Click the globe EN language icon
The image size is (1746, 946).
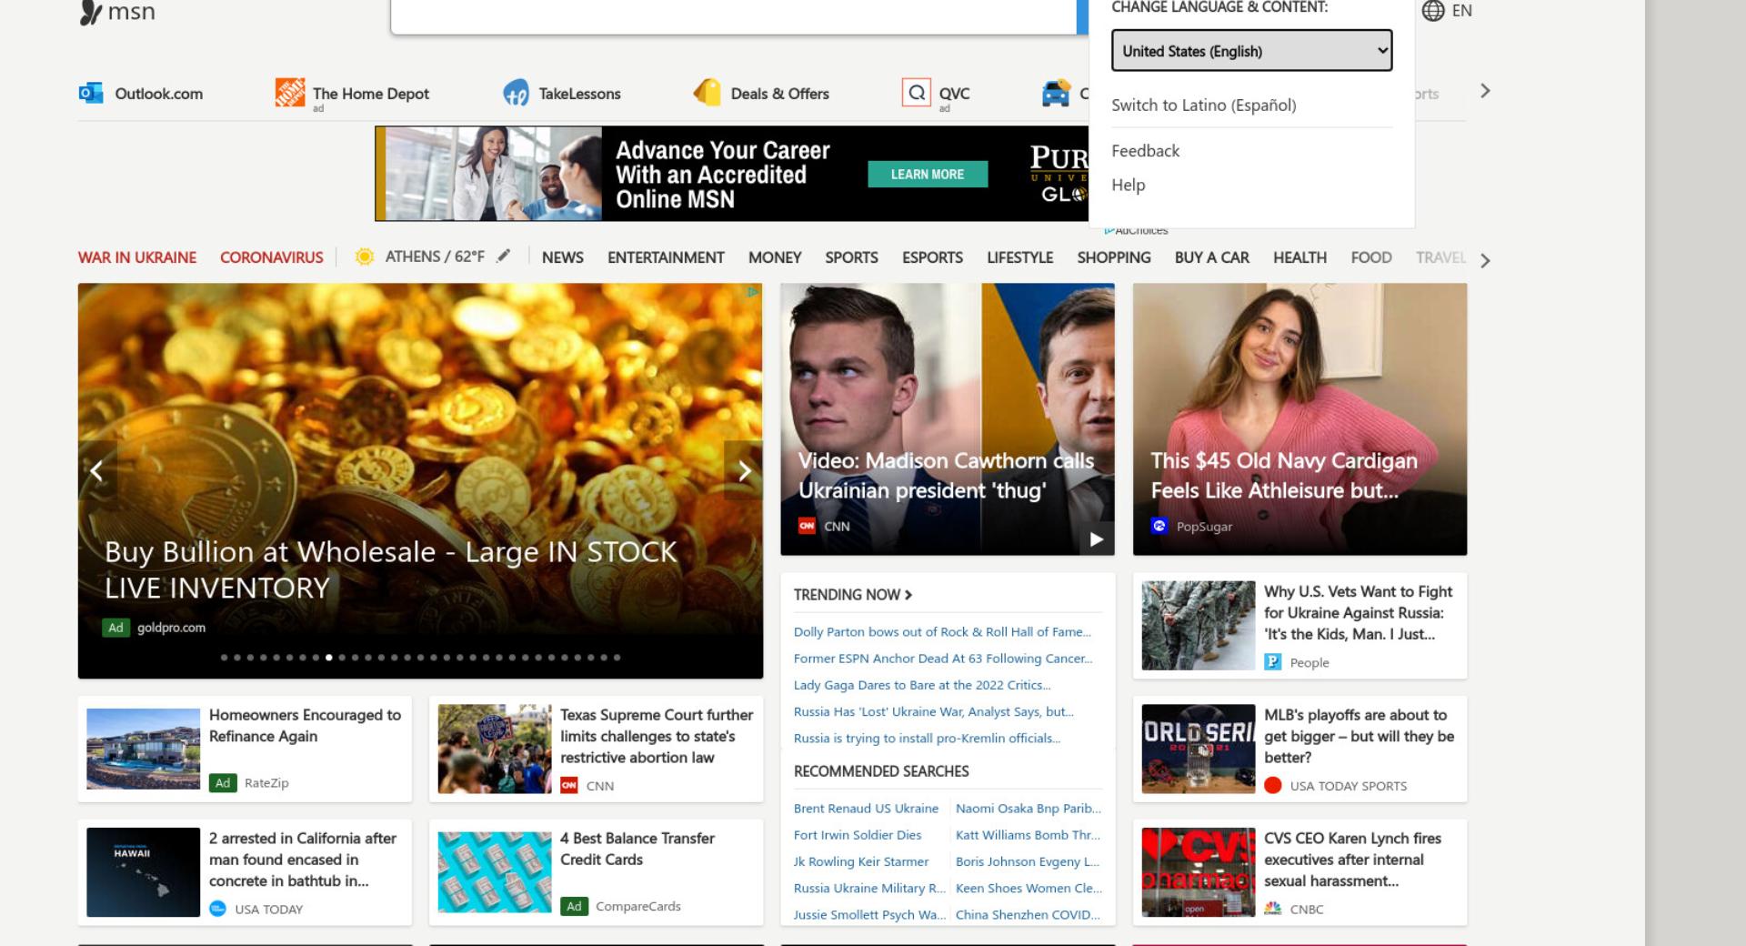point(1433,11)
